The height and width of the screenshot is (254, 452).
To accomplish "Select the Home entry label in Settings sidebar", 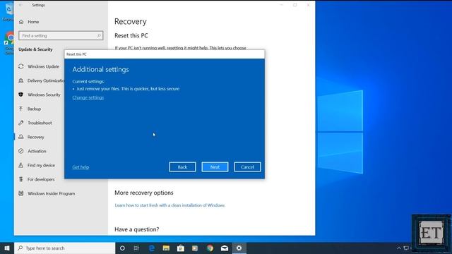I will 33,22.
